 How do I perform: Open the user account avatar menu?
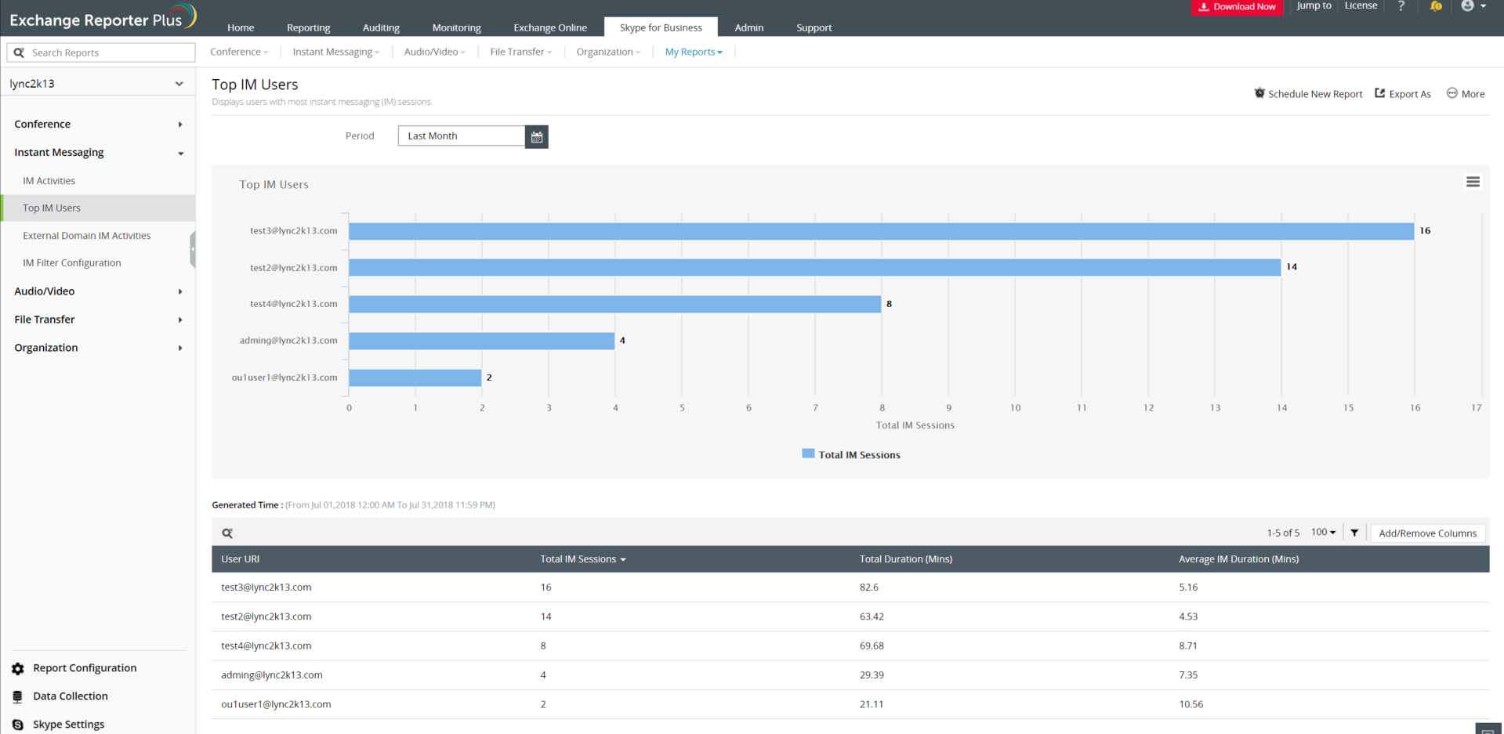(1473, 6)
